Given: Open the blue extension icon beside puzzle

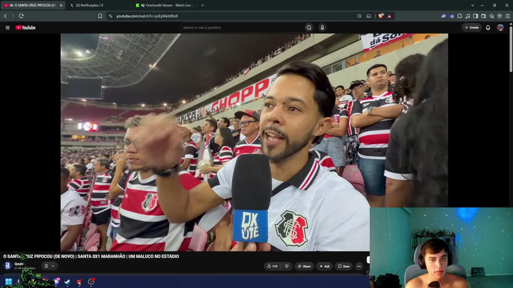Looking at the screenshot, I should (x=452, y=16).
